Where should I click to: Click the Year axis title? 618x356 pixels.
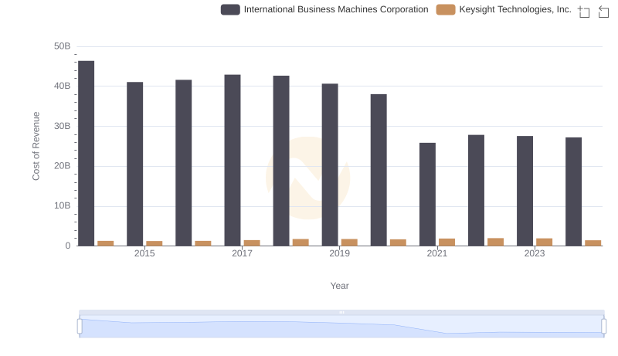pyautogui.click(x=340, y=286)
